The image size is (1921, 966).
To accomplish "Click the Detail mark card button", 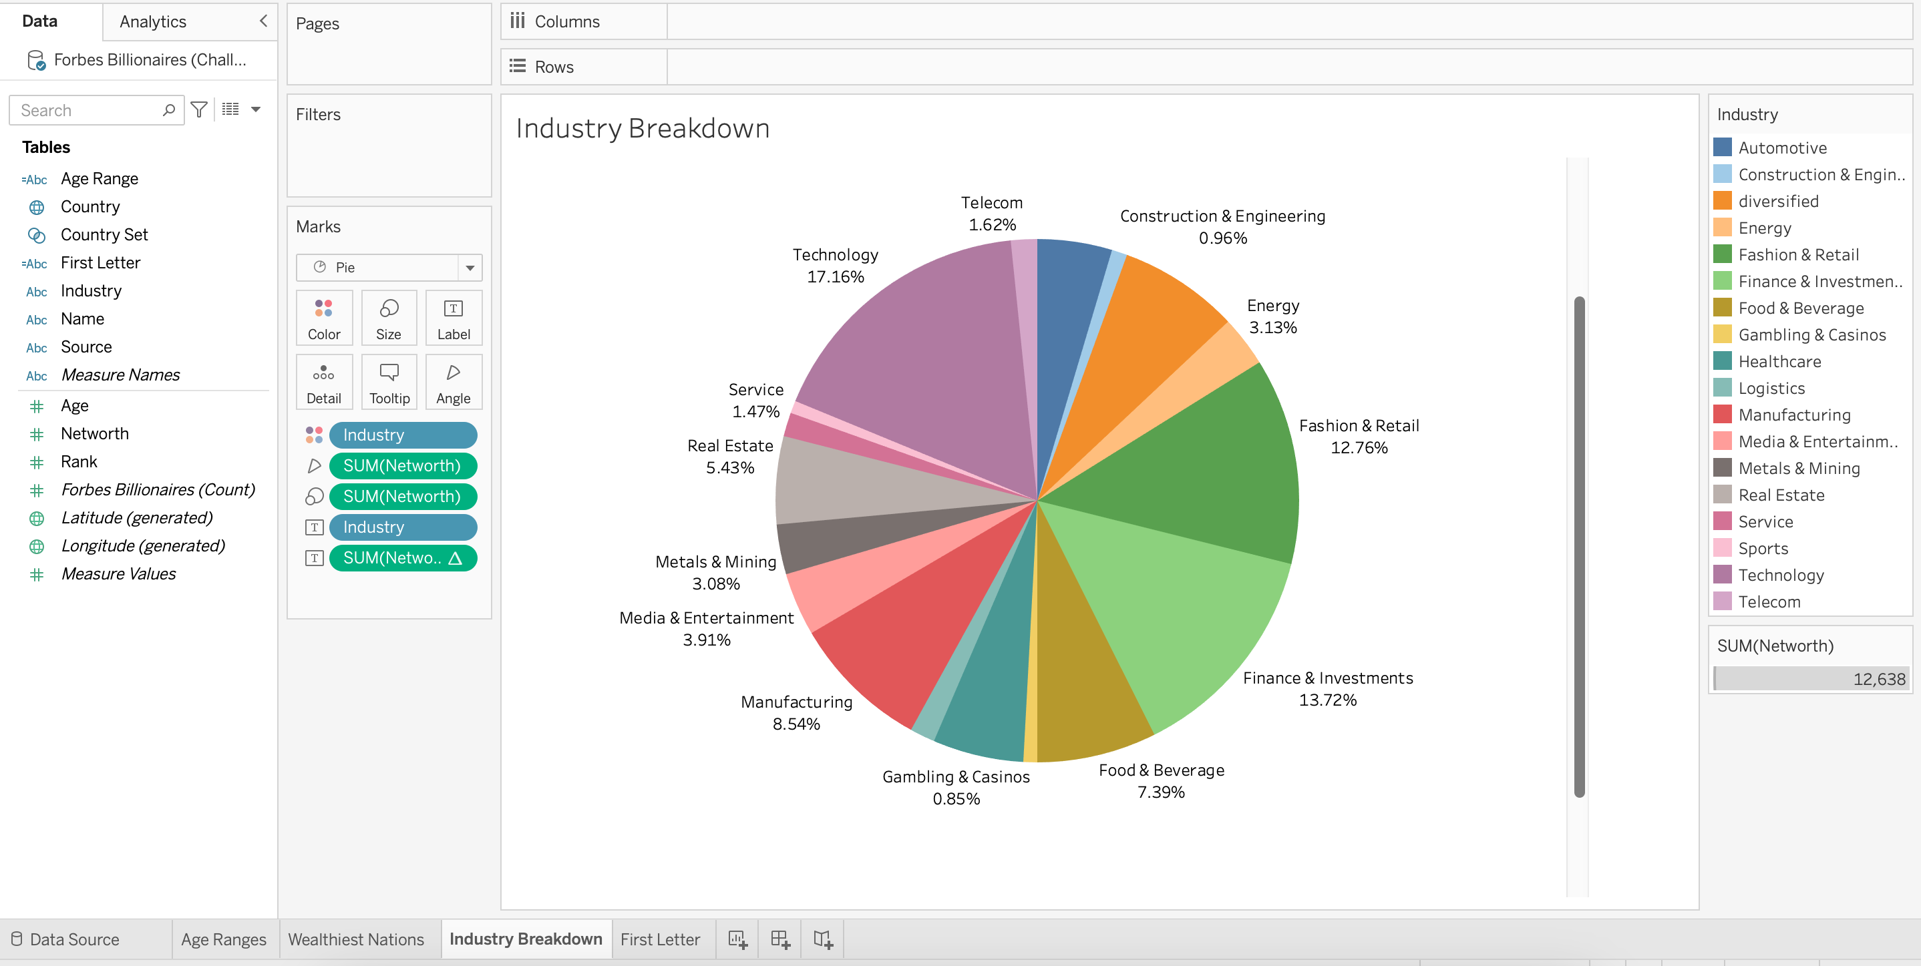I will [324, 383].
